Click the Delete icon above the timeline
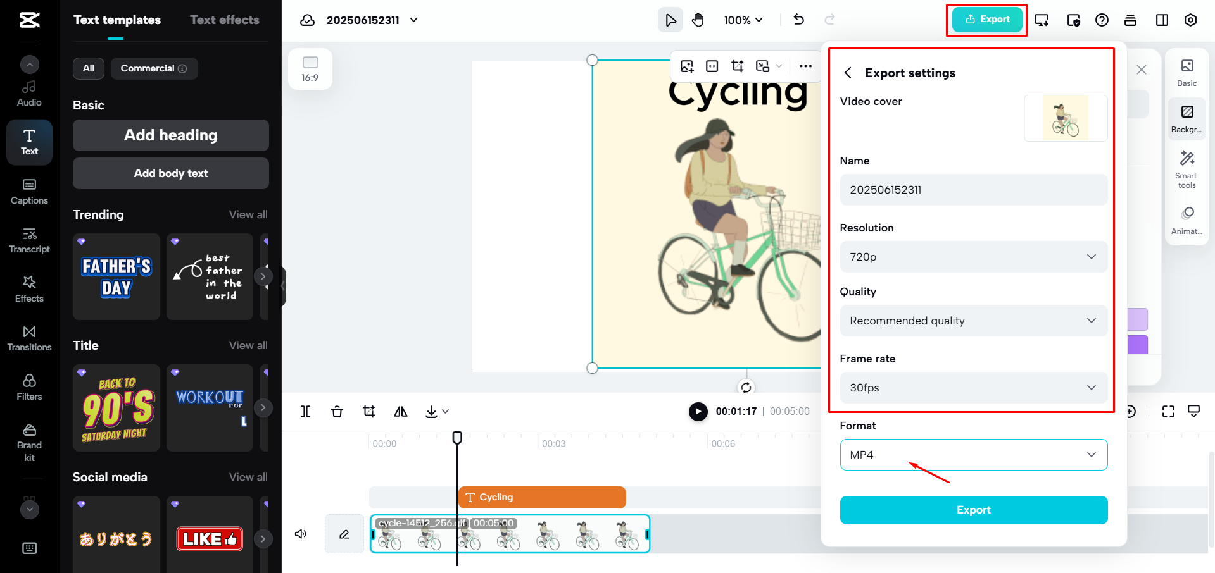The image size is (1215, 573). click(x=337, y=411)
